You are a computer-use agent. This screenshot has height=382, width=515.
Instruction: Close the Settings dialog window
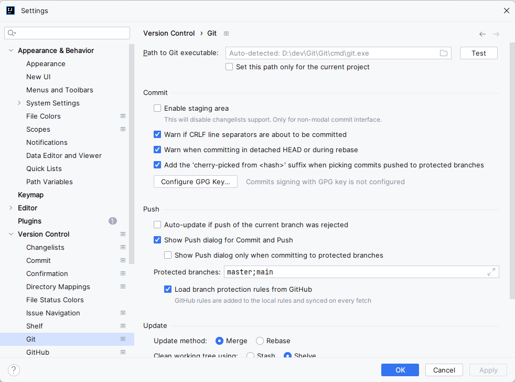pyautogui.click(x=507, y=10)
